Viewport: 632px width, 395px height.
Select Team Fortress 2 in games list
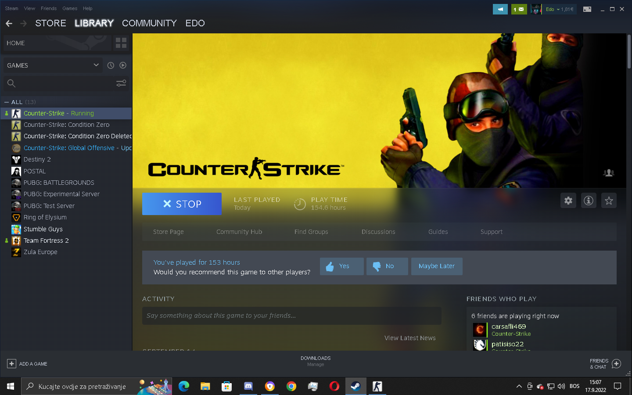tap(46, 241)
